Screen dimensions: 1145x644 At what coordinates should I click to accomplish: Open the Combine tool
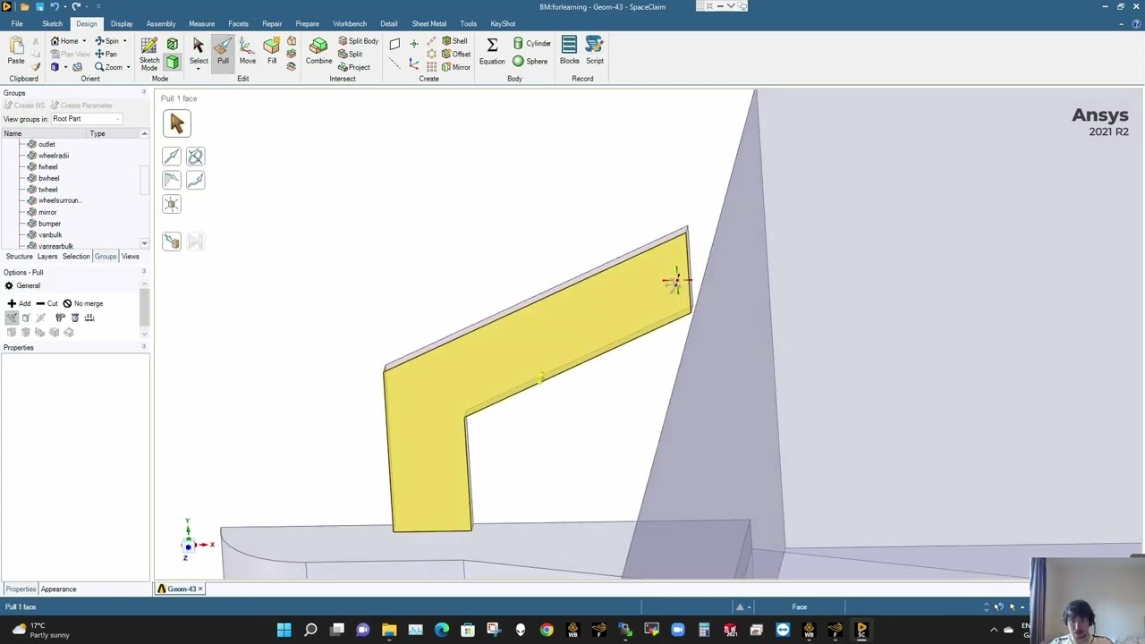pyautogui.click(x=318, y=51)
